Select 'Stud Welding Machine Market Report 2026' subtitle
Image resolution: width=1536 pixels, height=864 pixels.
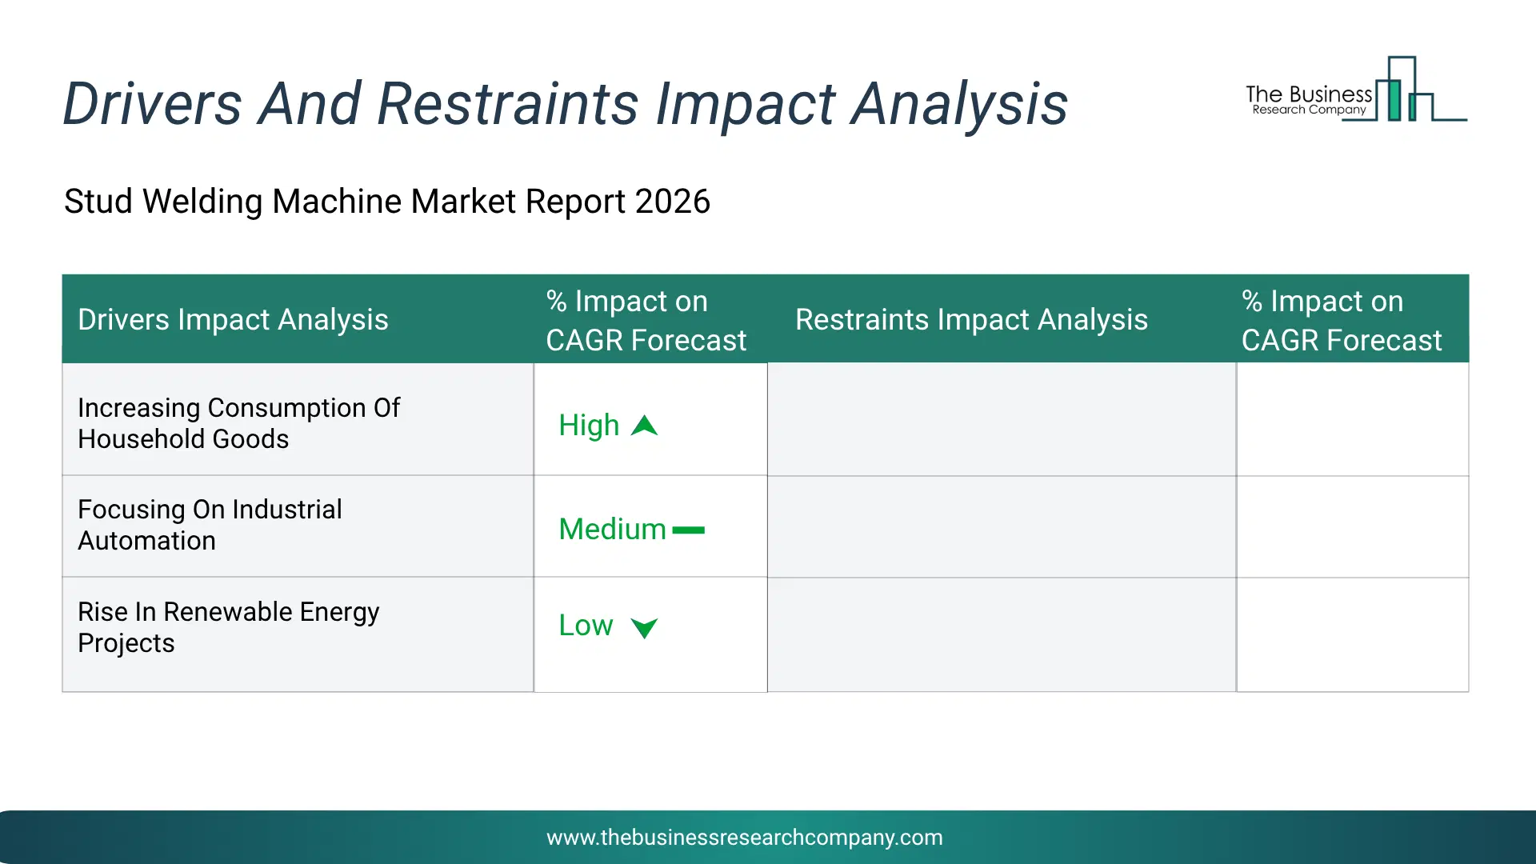pos(386,201)
